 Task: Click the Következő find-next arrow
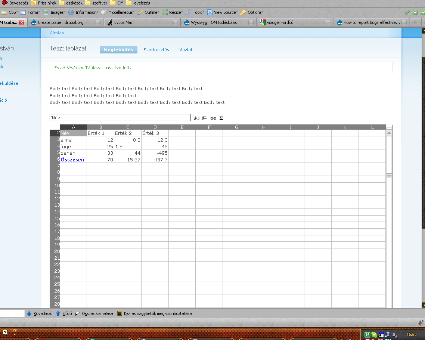[x=29, y=313]
